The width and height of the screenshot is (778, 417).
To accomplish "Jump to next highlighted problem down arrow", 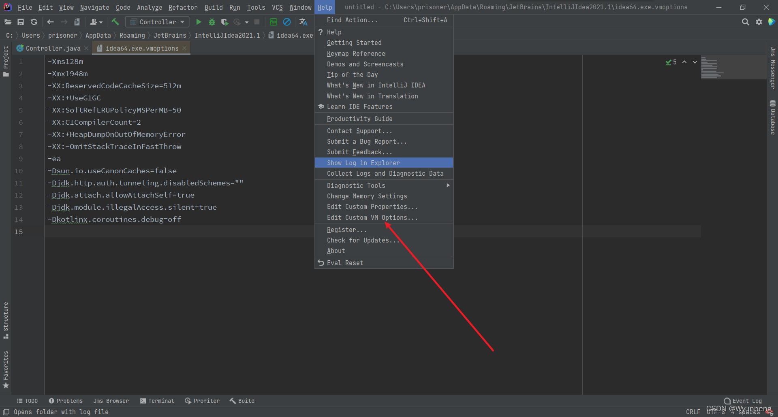I will tap(695, 62).
